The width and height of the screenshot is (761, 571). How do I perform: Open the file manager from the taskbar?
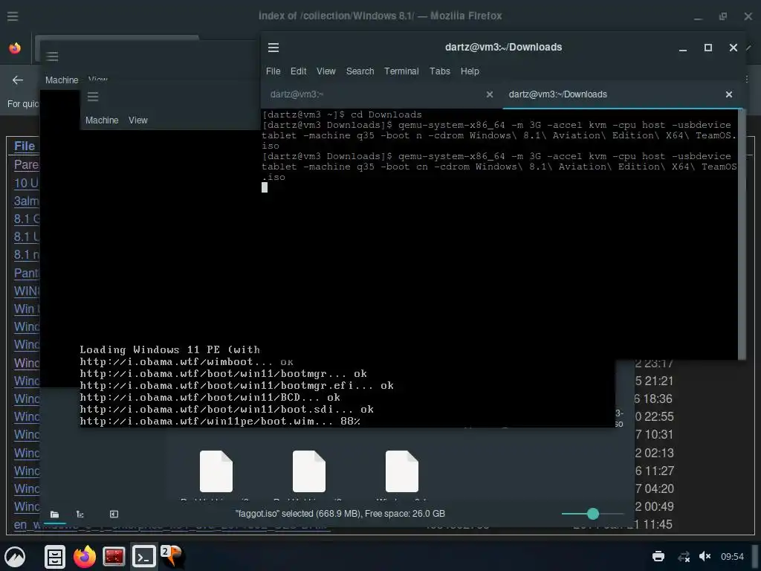(55, 556)
